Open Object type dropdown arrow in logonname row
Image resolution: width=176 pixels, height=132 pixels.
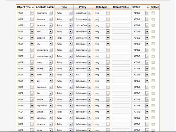pyautogui.click(x=32, y=13)
